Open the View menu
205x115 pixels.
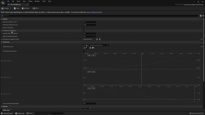click(x=24, y=1)
